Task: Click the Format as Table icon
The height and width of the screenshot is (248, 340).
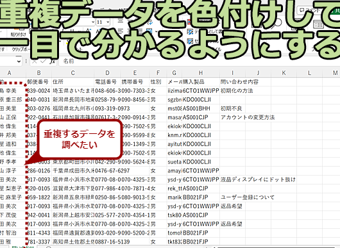Action: (x=190, y=32)
